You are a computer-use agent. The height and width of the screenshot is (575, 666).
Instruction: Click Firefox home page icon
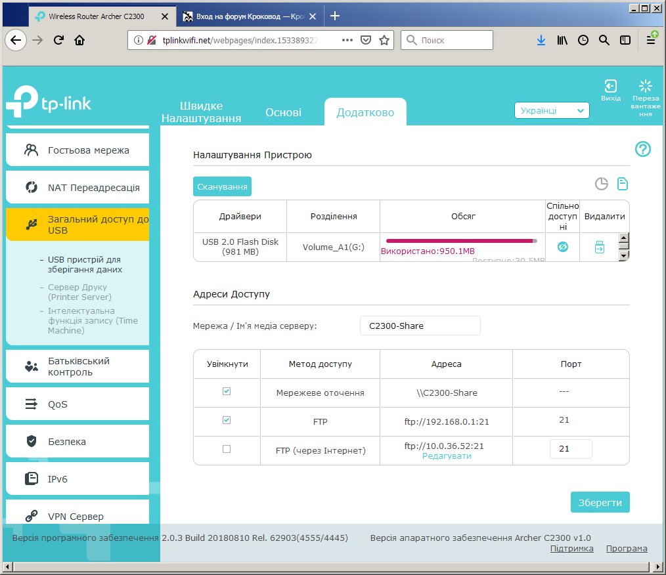79,40
